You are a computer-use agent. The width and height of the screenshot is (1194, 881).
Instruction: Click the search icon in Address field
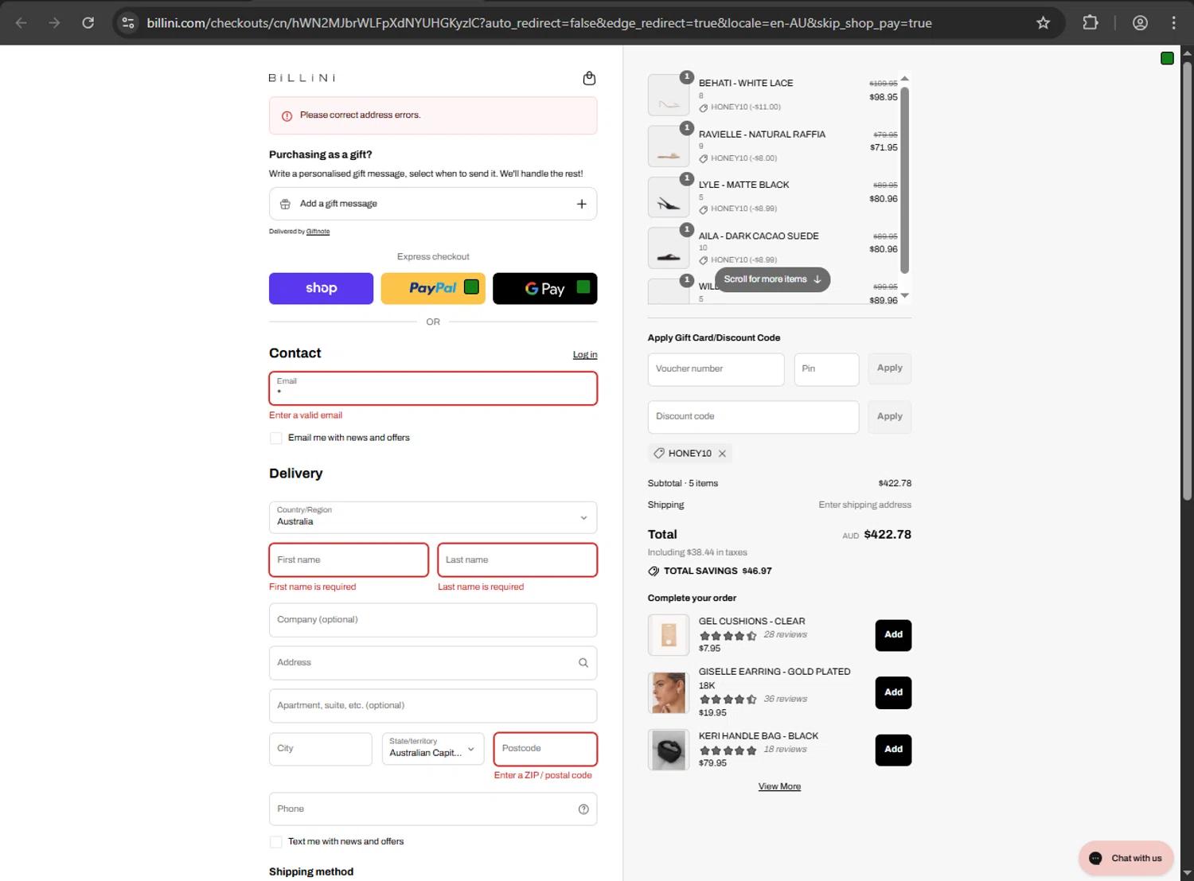583,663
